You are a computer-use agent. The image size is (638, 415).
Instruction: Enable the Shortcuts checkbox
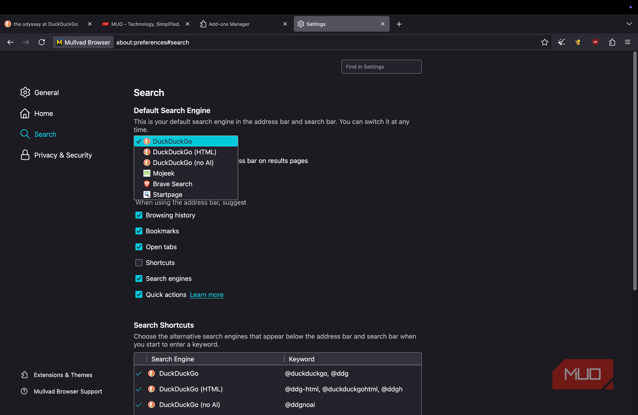[139, 263]
